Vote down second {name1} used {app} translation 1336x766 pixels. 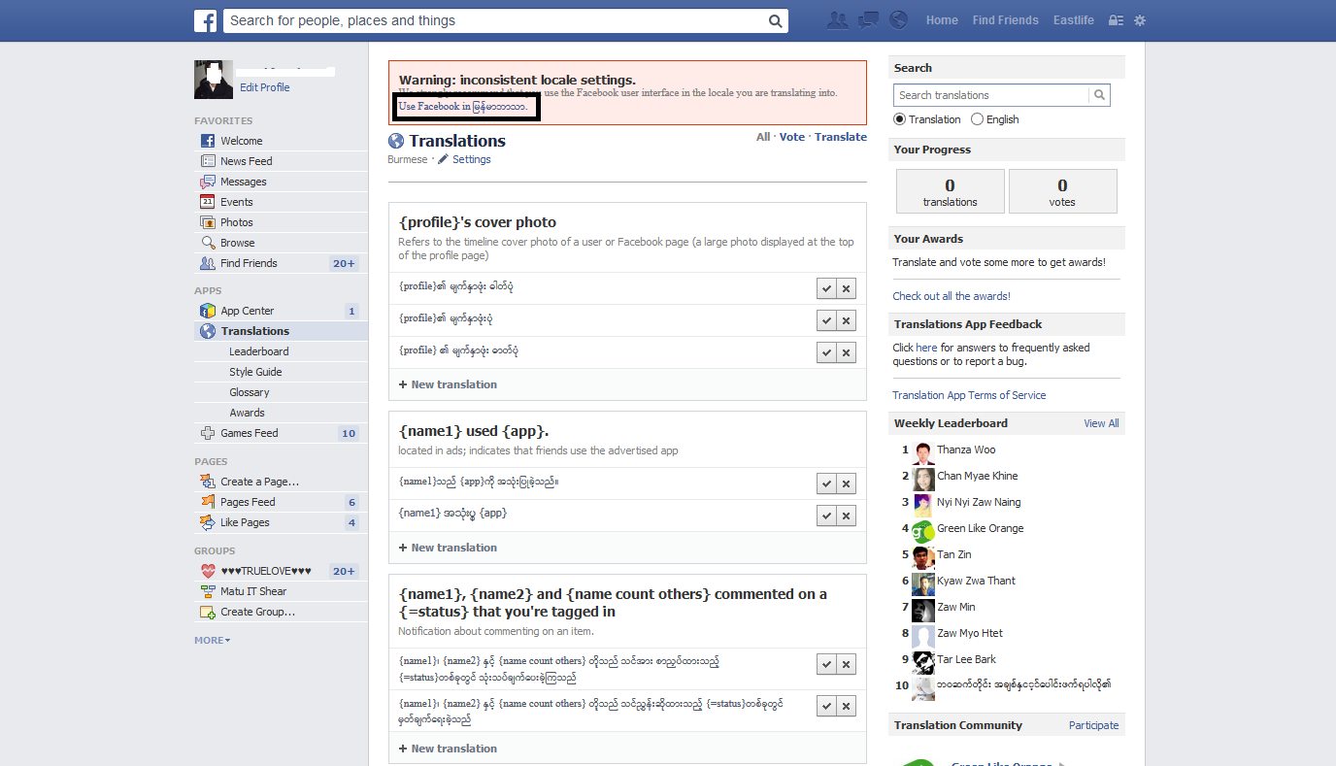(x=847, y=516)
